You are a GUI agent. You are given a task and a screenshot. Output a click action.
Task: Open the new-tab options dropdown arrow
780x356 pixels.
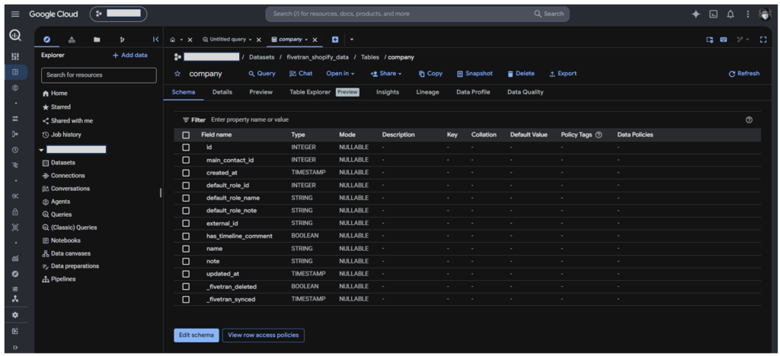coord(352,40)
